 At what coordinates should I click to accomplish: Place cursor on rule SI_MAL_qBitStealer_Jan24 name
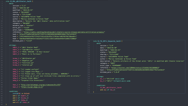(x=21, y=1)
